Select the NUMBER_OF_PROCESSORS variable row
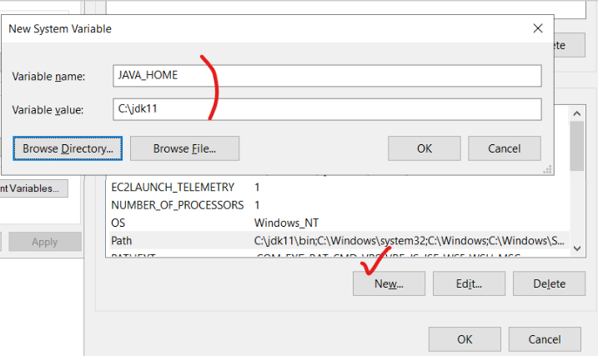 point(339,205)
